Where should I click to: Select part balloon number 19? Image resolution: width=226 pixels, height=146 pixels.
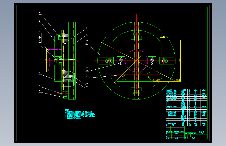pyautogui.click(x=87, y=87)
